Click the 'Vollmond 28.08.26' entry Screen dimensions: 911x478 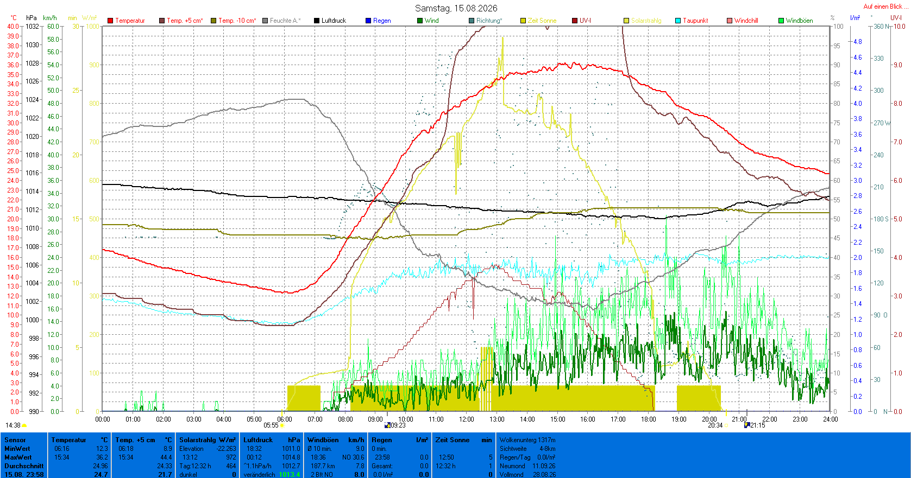click(527, 475)
